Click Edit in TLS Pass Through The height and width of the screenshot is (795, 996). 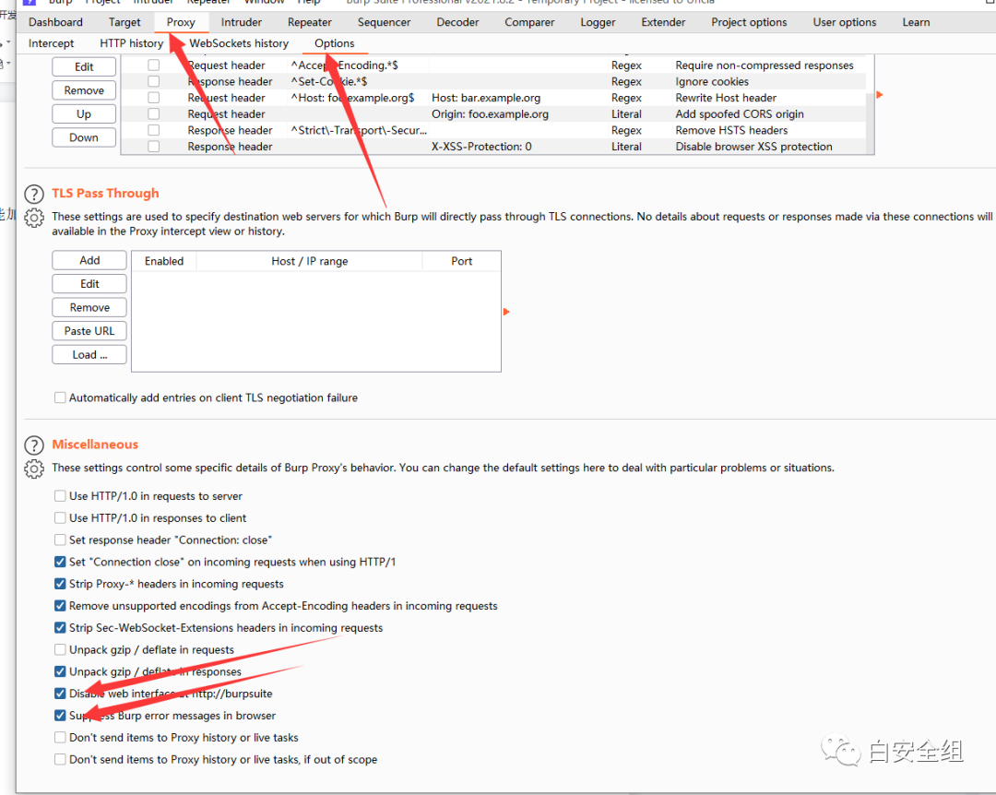(x=89, y=283)
